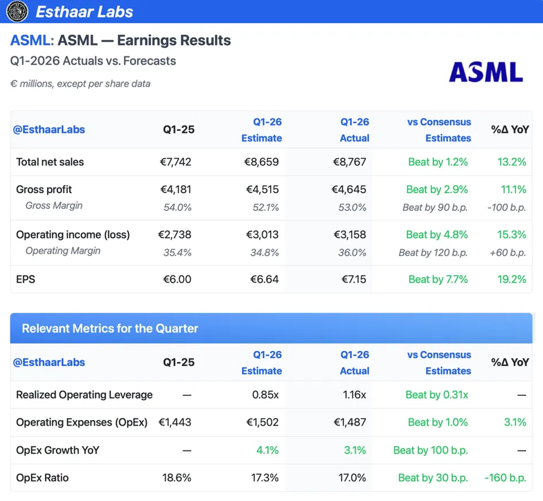Viewport: 543px width, 501px height.
Task: Select the actual net sales value €8,767
Action: (349, 162)
